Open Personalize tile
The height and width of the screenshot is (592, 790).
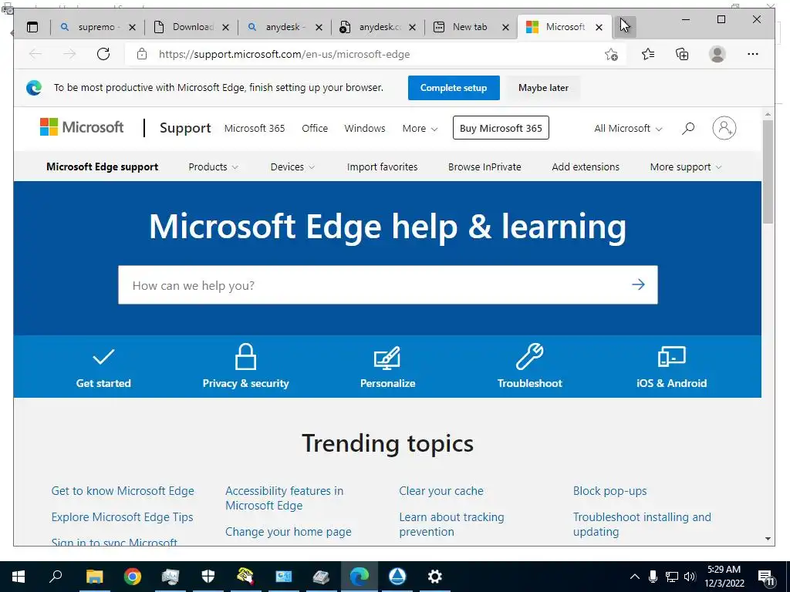pyautogui.click(x=387, y=367)
